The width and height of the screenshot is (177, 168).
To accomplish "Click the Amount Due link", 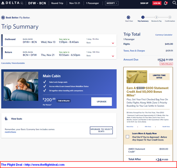I will tap(131, 60).
